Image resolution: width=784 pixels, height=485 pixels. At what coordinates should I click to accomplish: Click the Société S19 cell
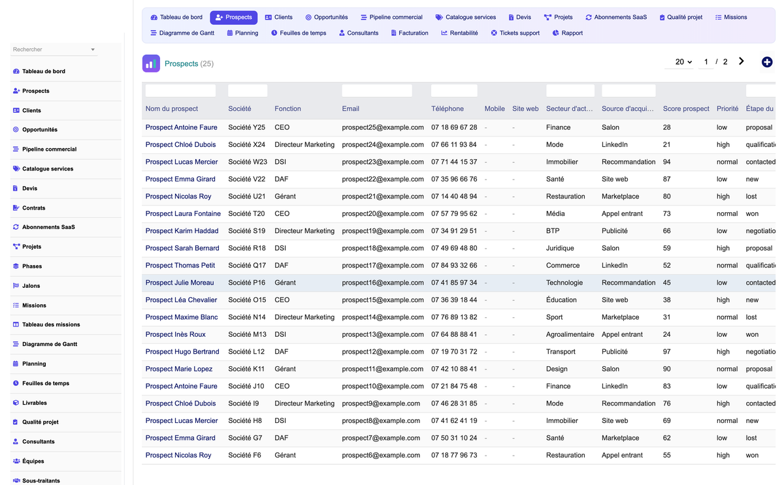[x=247, y=231]
